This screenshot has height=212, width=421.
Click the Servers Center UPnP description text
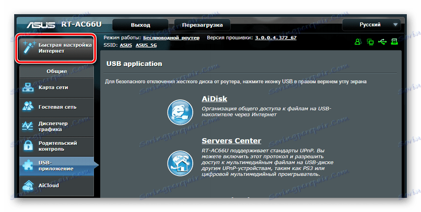267,162
